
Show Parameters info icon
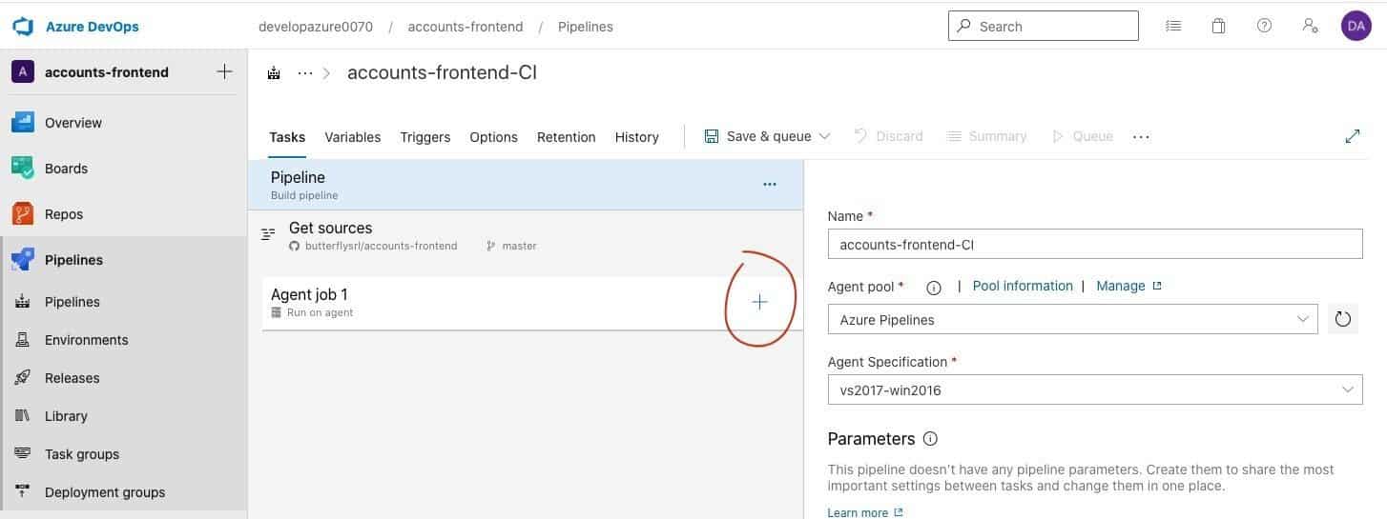[x=930, y=439]
